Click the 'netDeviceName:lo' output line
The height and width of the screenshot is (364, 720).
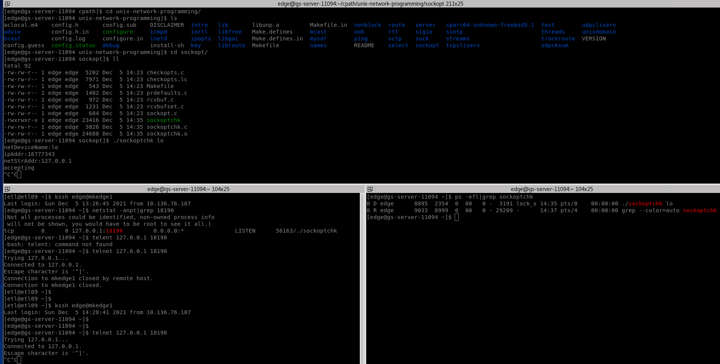coord(31,147)
